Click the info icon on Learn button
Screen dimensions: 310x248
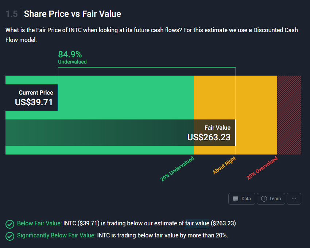click(264, 199)
